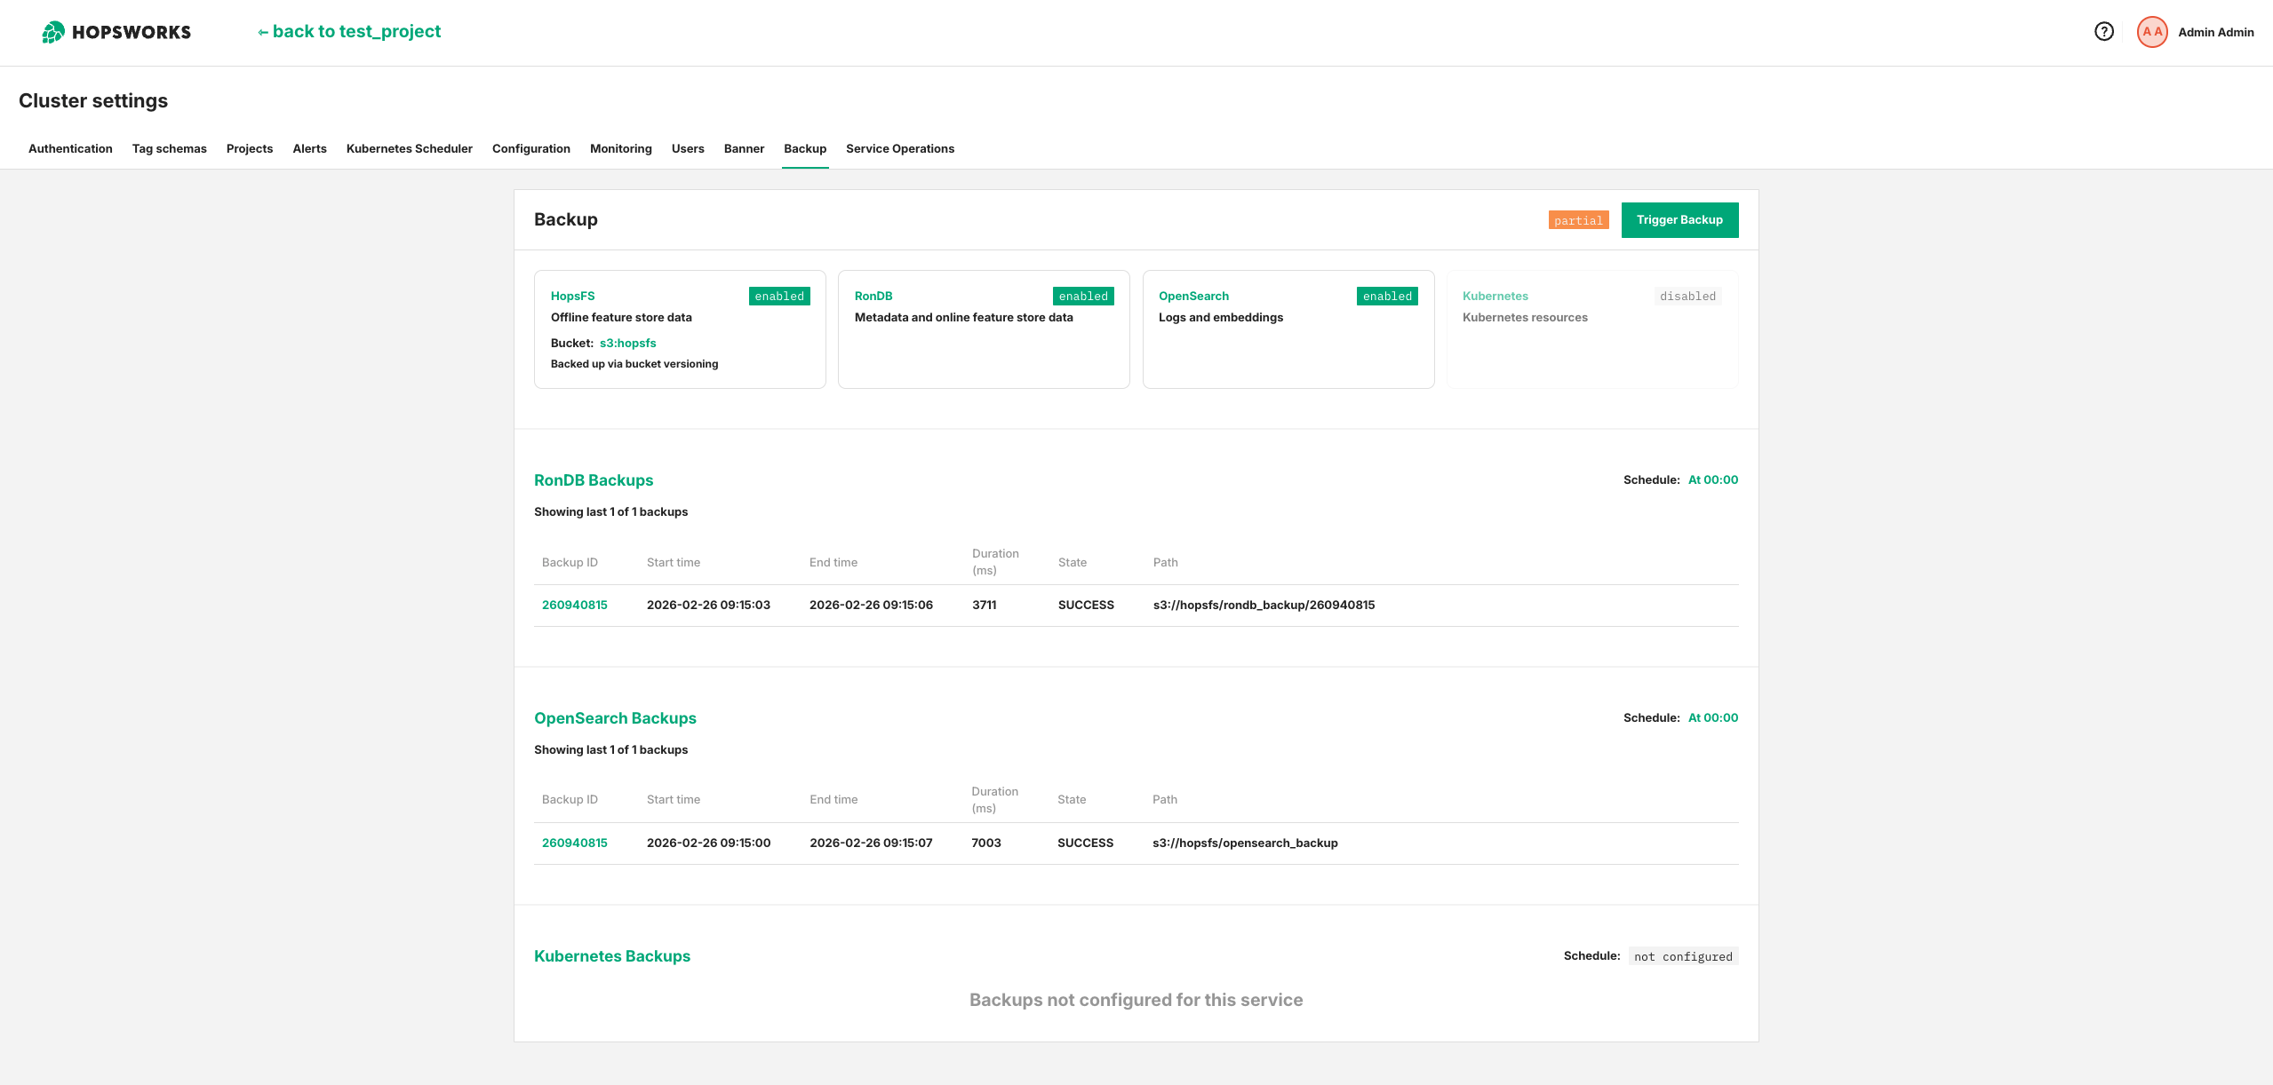Open the Projects tab

[x=250, y=148]
